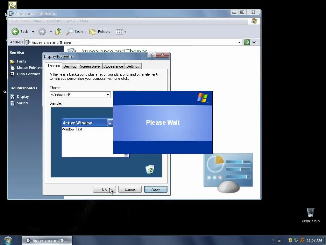Toggle the Folders pane
The image size is (326, 245).
point(100,32)
